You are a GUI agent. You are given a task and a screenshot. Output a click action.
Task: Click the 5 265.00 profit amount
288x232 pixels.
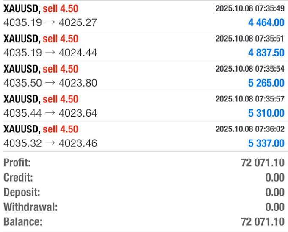click(266, 83)
